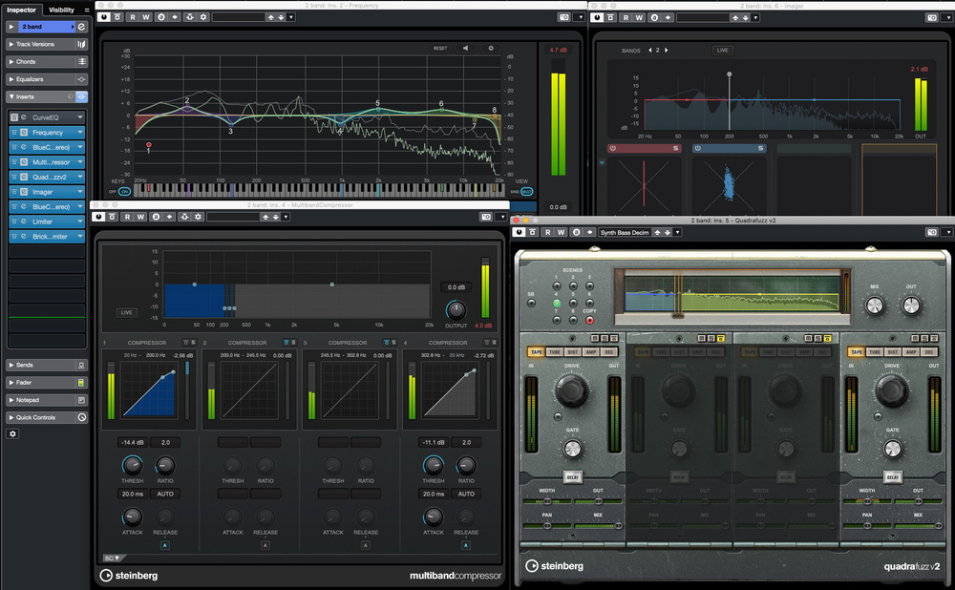The image size is (955, 590).
Task: Click LIVE button in Imager window
Action: click(x=722, y=51)
